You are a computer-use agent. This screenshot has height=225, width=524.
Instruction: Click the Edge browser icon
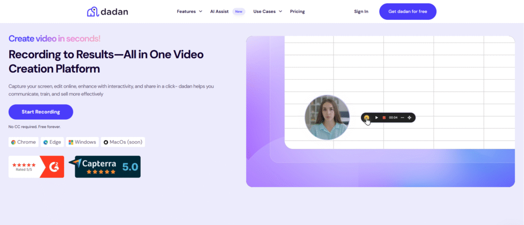pyautogui.click(x=46, y=142)
